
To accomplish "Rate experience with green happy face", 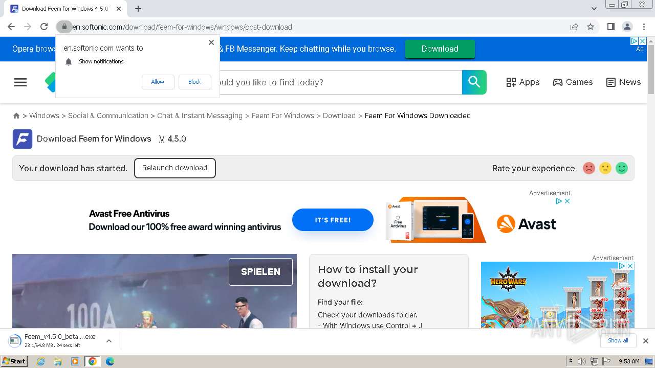I will [622, 168].
